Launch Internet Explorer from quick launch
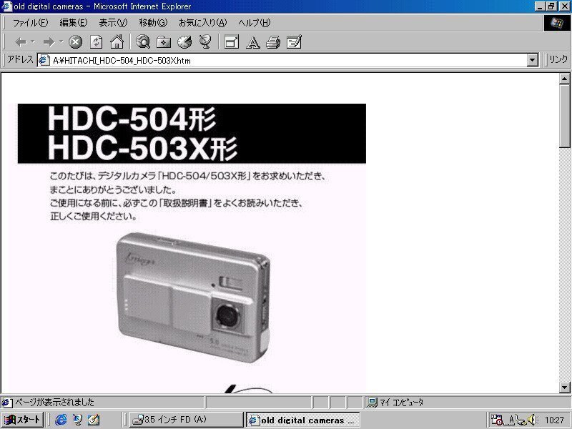 pyautogui.click(x=61, y=420)
